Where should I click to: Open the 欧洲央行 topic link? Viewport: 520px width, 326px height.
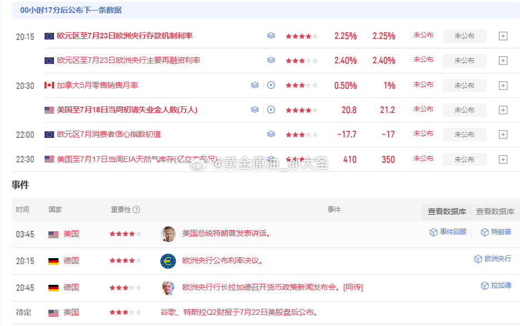(493, 259)
